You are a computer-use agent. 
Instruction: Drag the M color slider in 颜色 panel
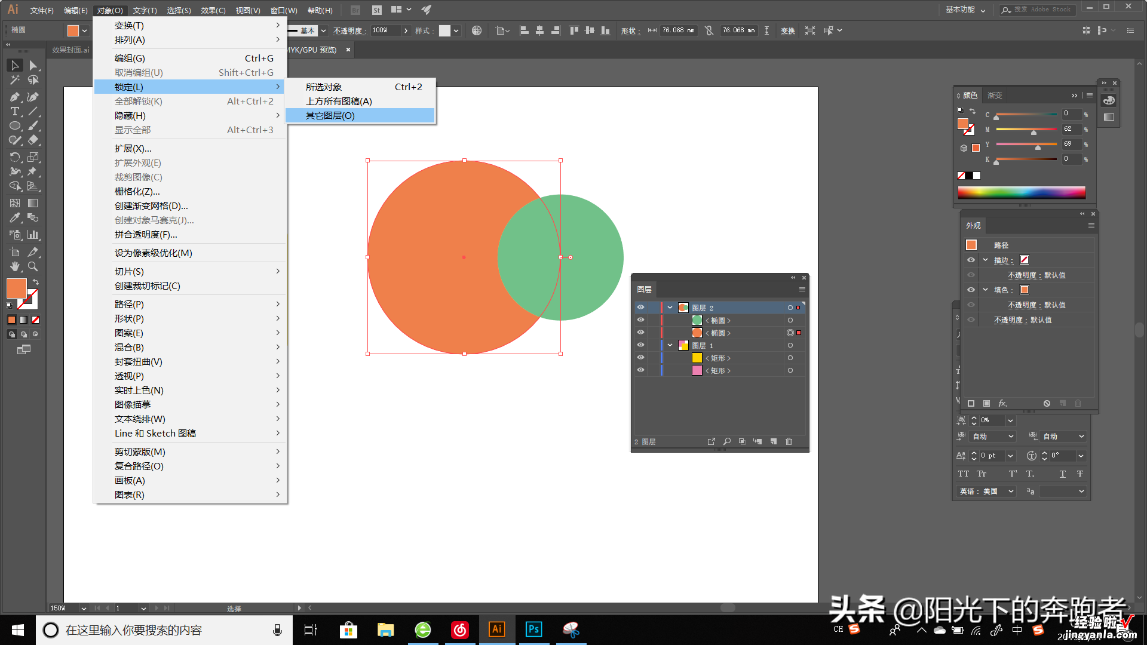coord(1033,131)
